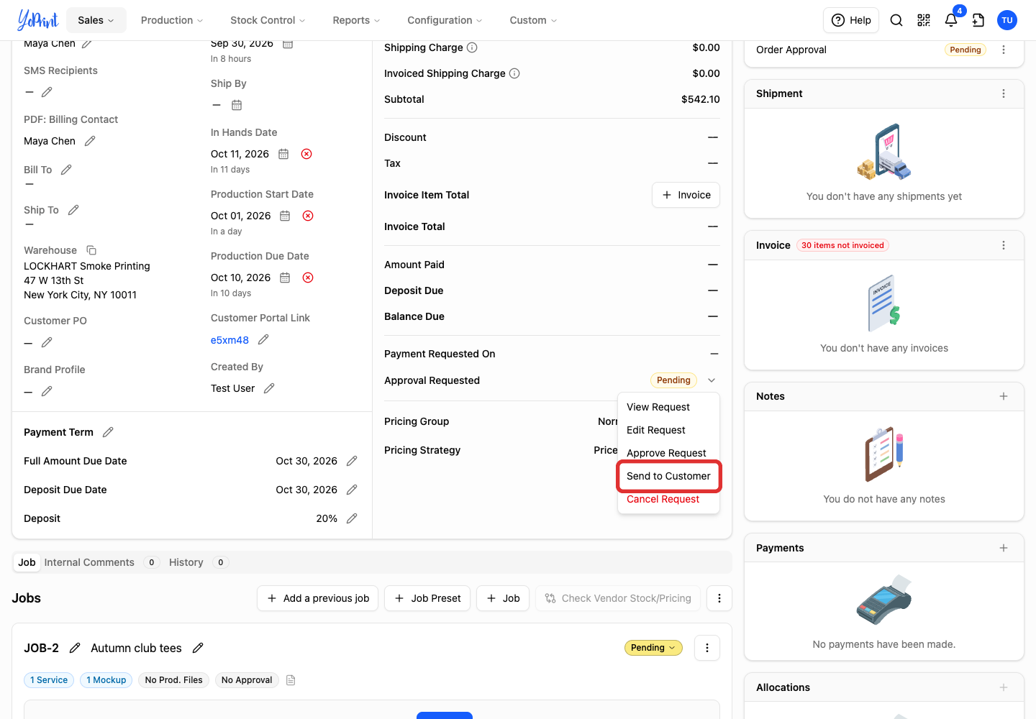The image size is (1036, 719).
Task: Click the Invoice button
Action: (x=686, y=195)
